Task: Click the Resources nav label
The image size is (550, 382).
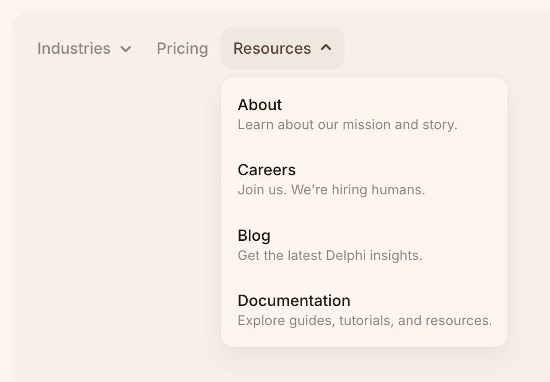Action: [x=272, y=48]
